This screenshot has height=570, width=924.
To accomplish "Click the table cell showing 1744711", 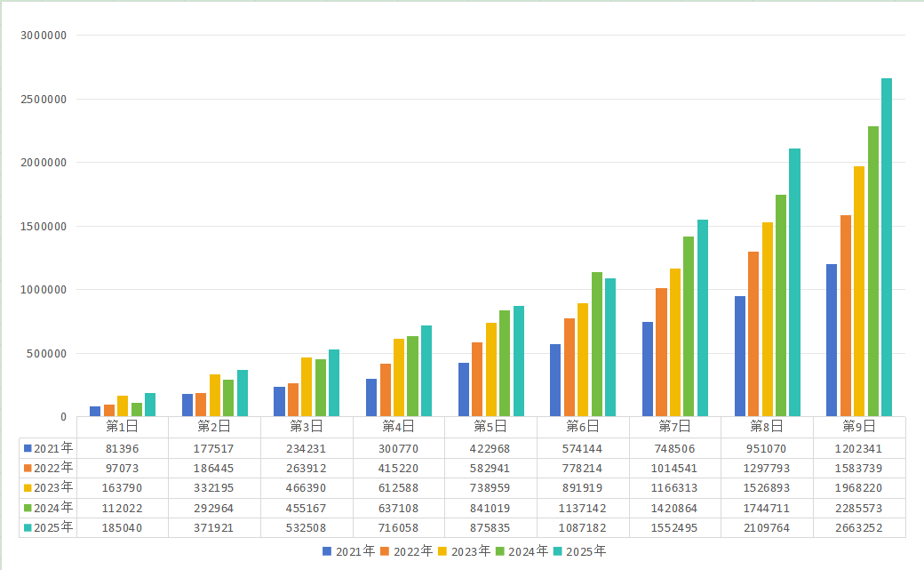I will click(767, 508).
